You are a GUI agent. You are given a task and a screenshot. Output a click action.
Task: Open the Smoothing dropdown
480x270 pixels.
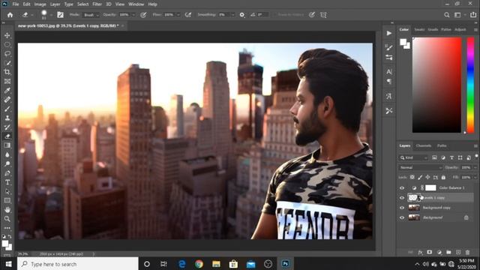[x=232, y=15]
